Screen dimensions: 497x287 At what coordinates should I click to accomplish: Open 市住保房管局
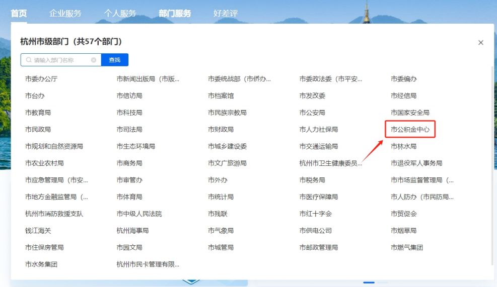point(44,247)
